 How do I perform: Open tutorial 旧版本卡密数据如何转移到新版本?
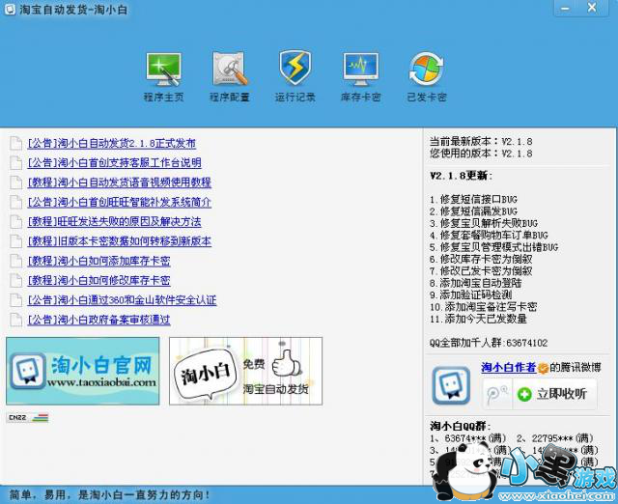(x=120, y=241)
